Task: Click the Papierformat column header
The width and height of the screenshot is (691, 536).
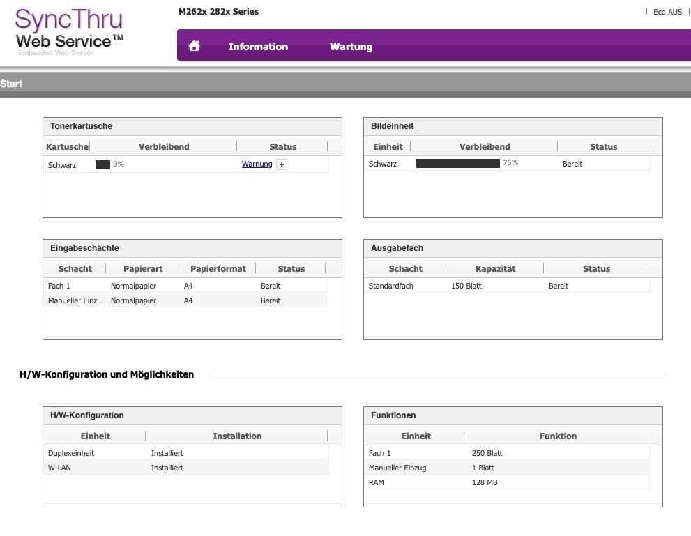Action: [218, 268]
